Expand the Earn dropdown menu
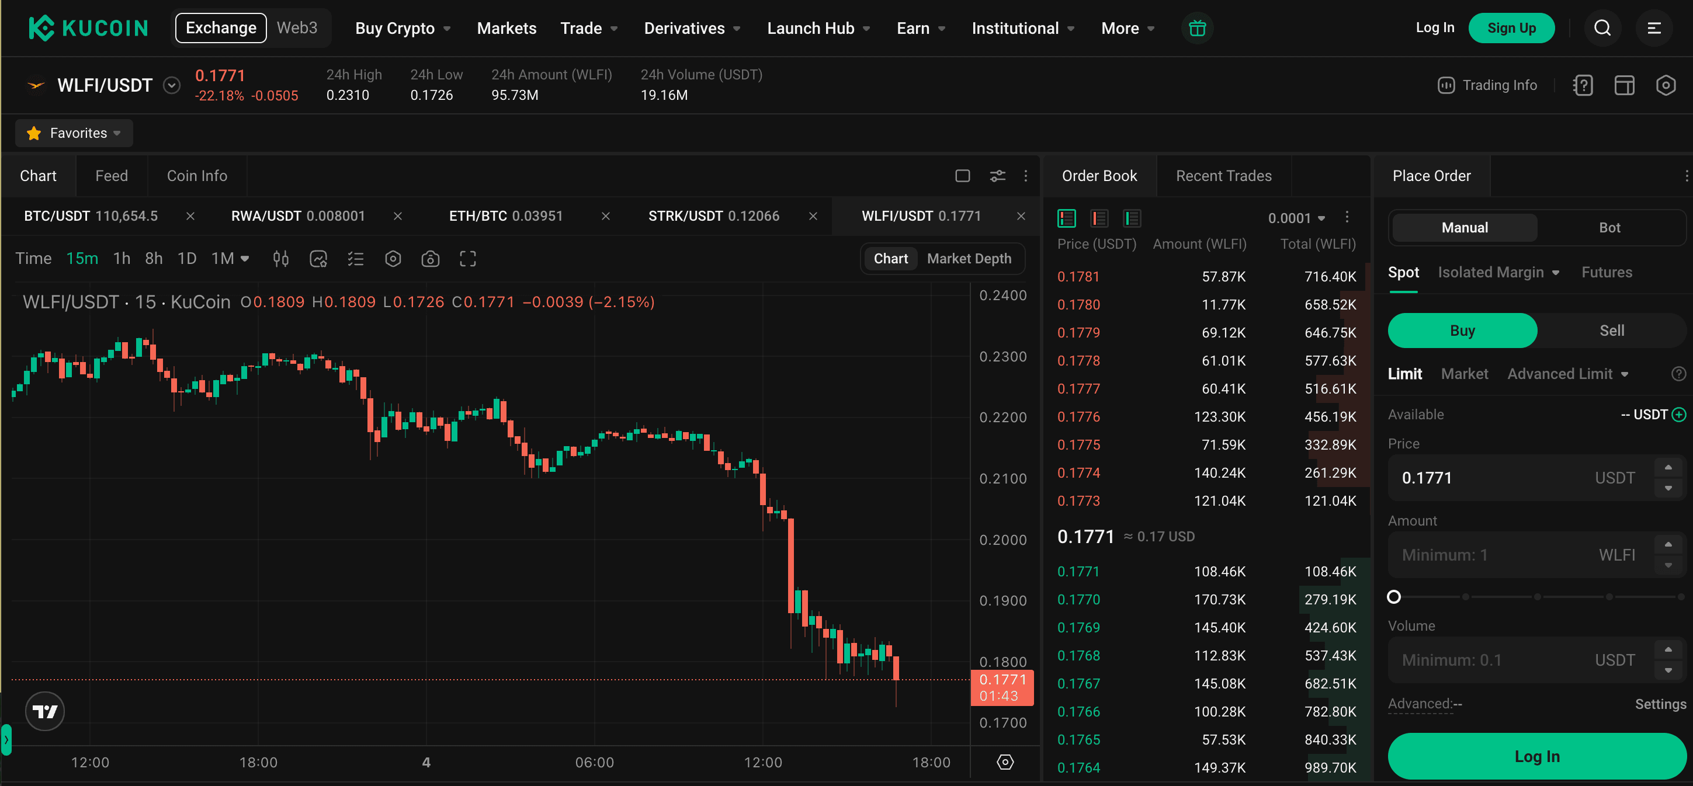 point(921,28)
